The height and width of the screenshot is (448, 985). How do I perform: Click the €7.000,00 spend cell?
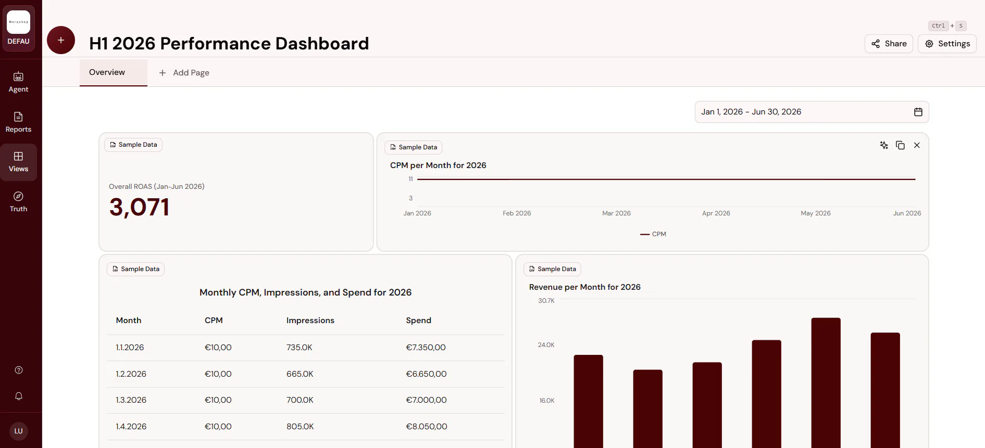[427, 400]
